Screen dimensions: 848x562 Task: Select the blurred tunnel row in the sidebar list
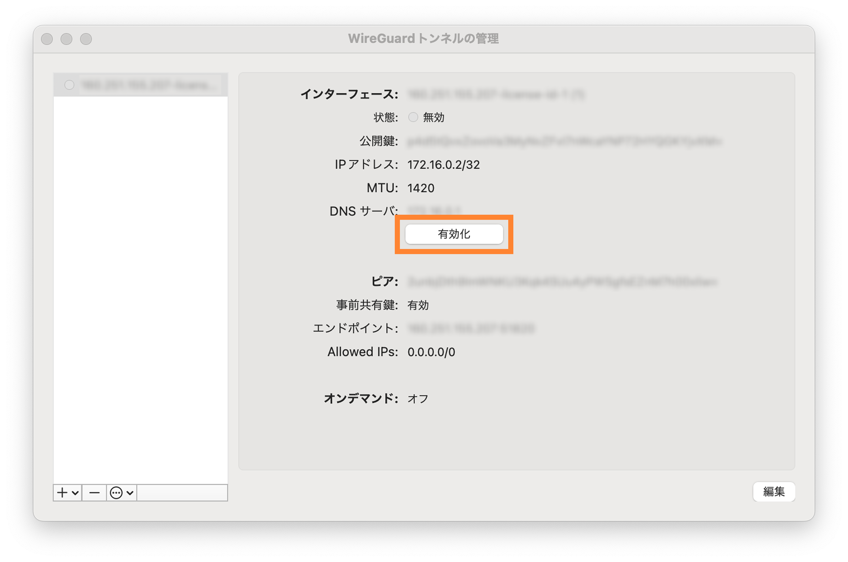pos(141,85)
